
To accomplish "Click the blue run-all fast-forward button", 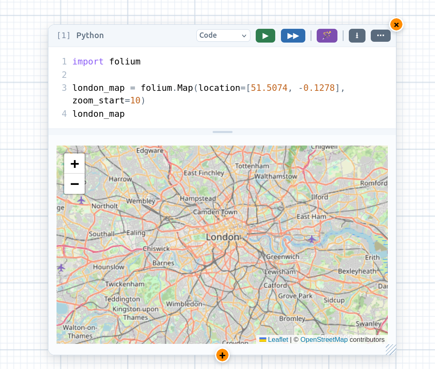I will point(293,36).
